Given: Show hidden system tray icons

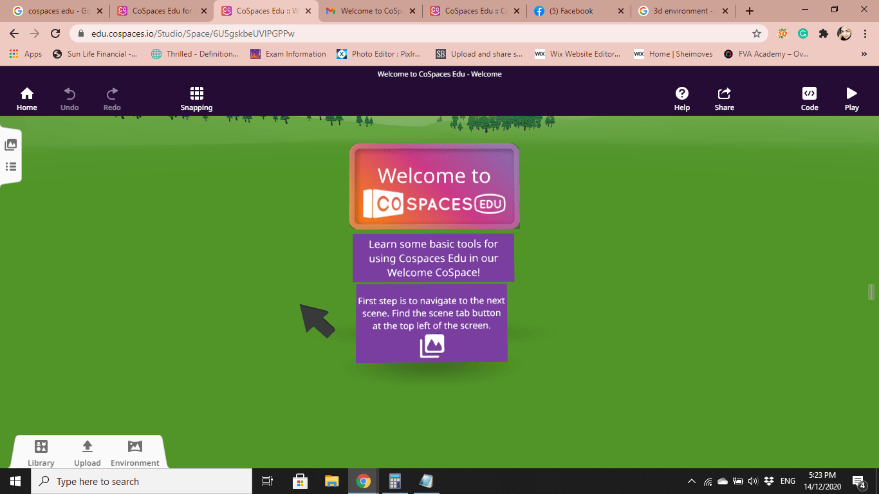Looking at the screenshot, I should 692,481.
